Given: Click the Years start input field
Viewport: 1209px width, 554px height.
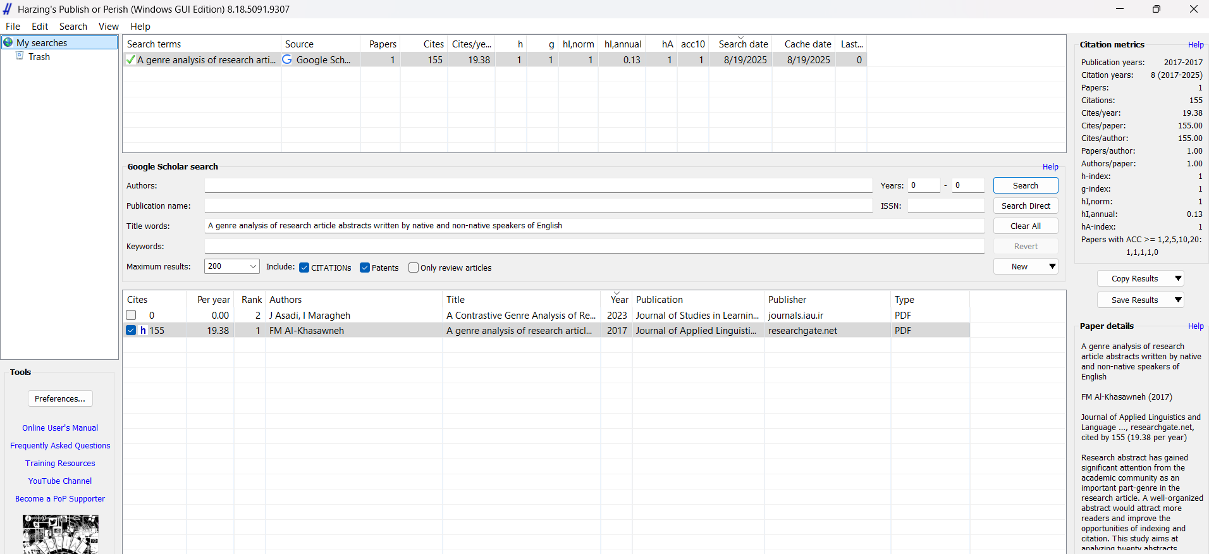Looking at the screenshot, I should pyautogui.click(x=924, y=185).
